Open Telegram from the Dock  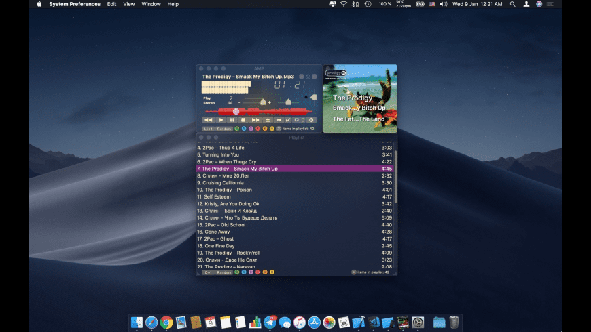tap(270, 322)
